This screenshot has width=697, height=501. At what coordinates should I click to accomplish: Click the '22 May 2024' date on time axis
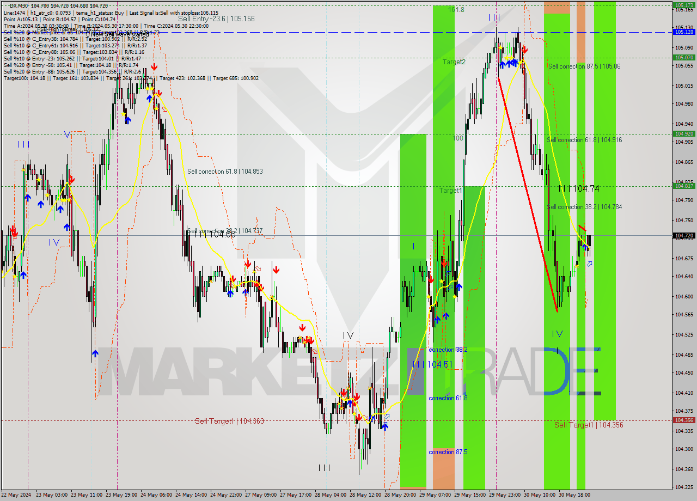16,495
